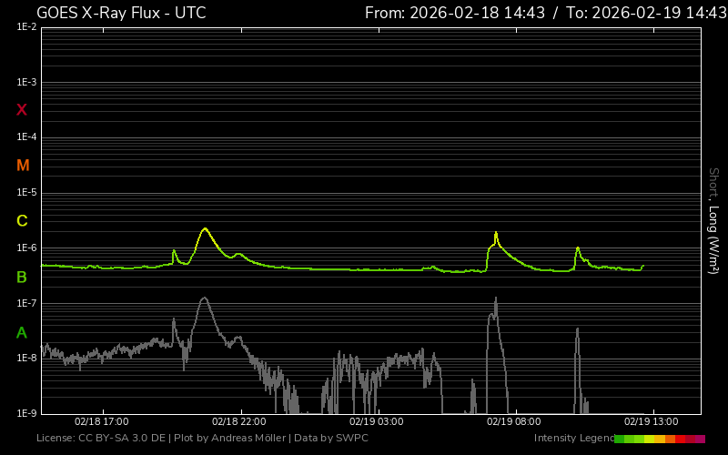Screen dimensions: 728x455
Task: Click the green B flare class label
Action: [x=22, y=277]
